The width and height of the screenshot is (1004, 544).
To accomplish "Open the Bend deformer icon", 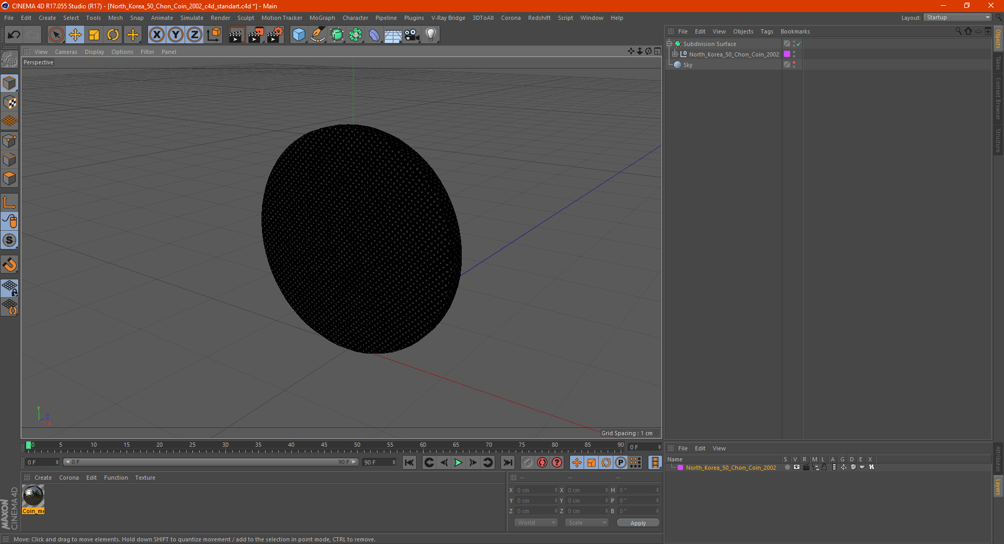I will [374, 35].
